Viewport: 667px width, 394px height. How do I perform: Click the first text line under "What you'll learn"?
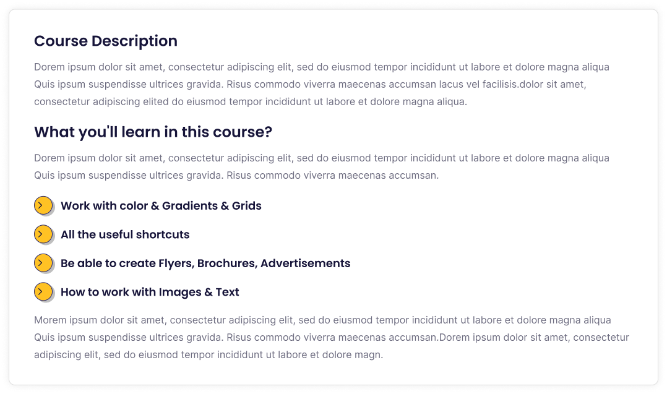tap(322, 158)
